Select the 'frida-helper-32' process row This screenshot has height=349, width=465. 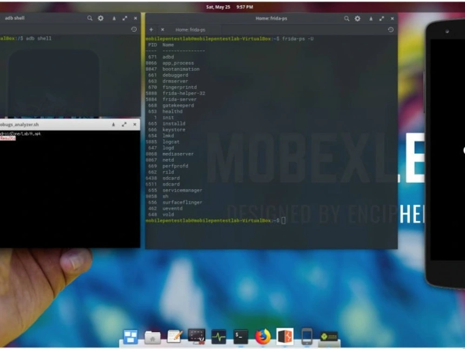(175, 93)
